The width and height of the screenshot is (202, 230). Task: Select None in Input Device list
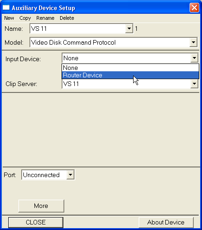coord(130,68)
